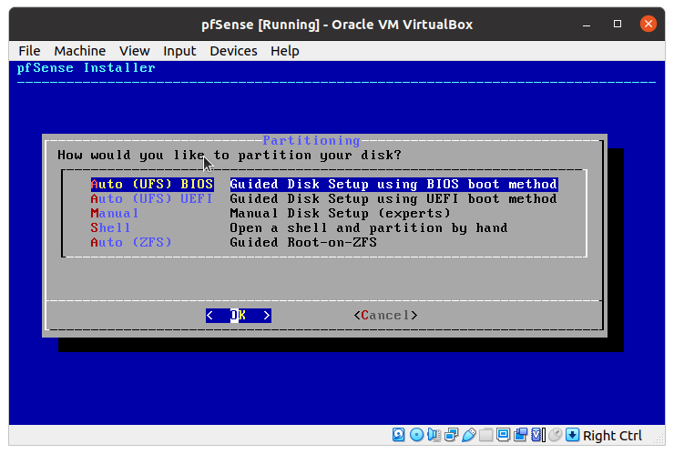Image resolution: width=674 pixels, height=454 pixels.
Task: Select the Shell partition option
Action: [110, 227]
